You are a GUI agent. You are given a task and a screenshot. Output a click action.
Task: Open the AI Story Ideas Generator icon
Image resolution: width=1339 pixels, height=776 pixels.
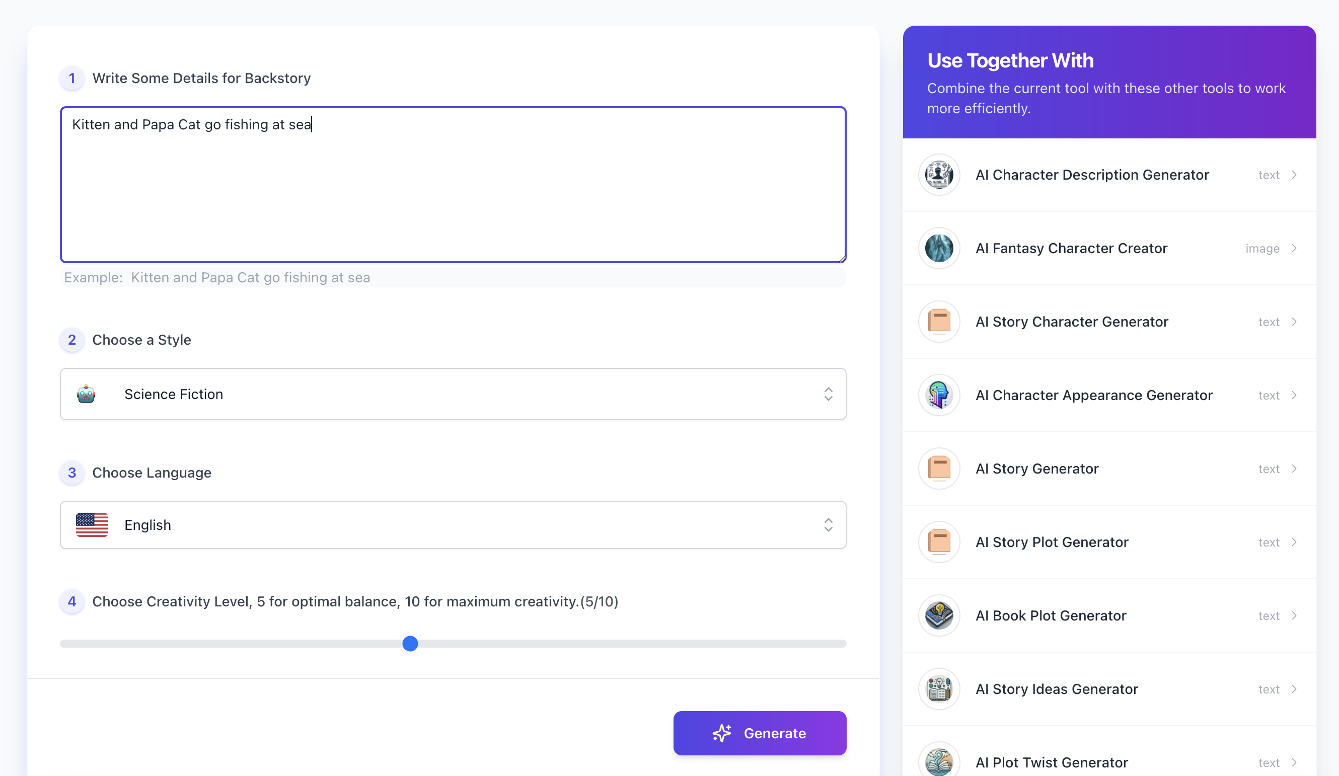pyautogui.click(x=938, y=689)
